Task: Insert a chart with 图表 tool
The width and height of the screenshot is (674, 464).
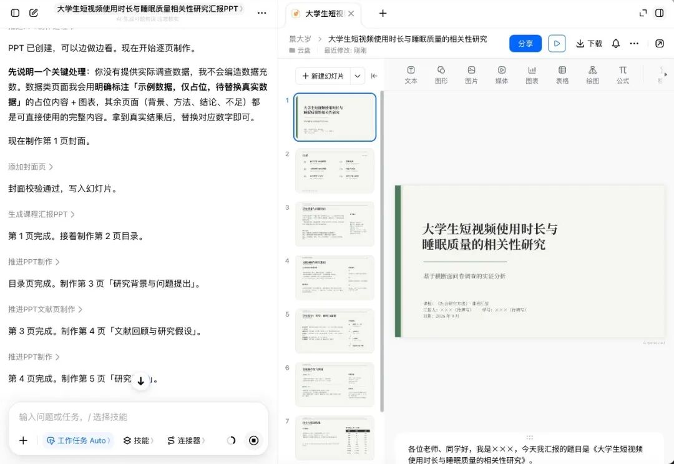Action: (532, 75)
